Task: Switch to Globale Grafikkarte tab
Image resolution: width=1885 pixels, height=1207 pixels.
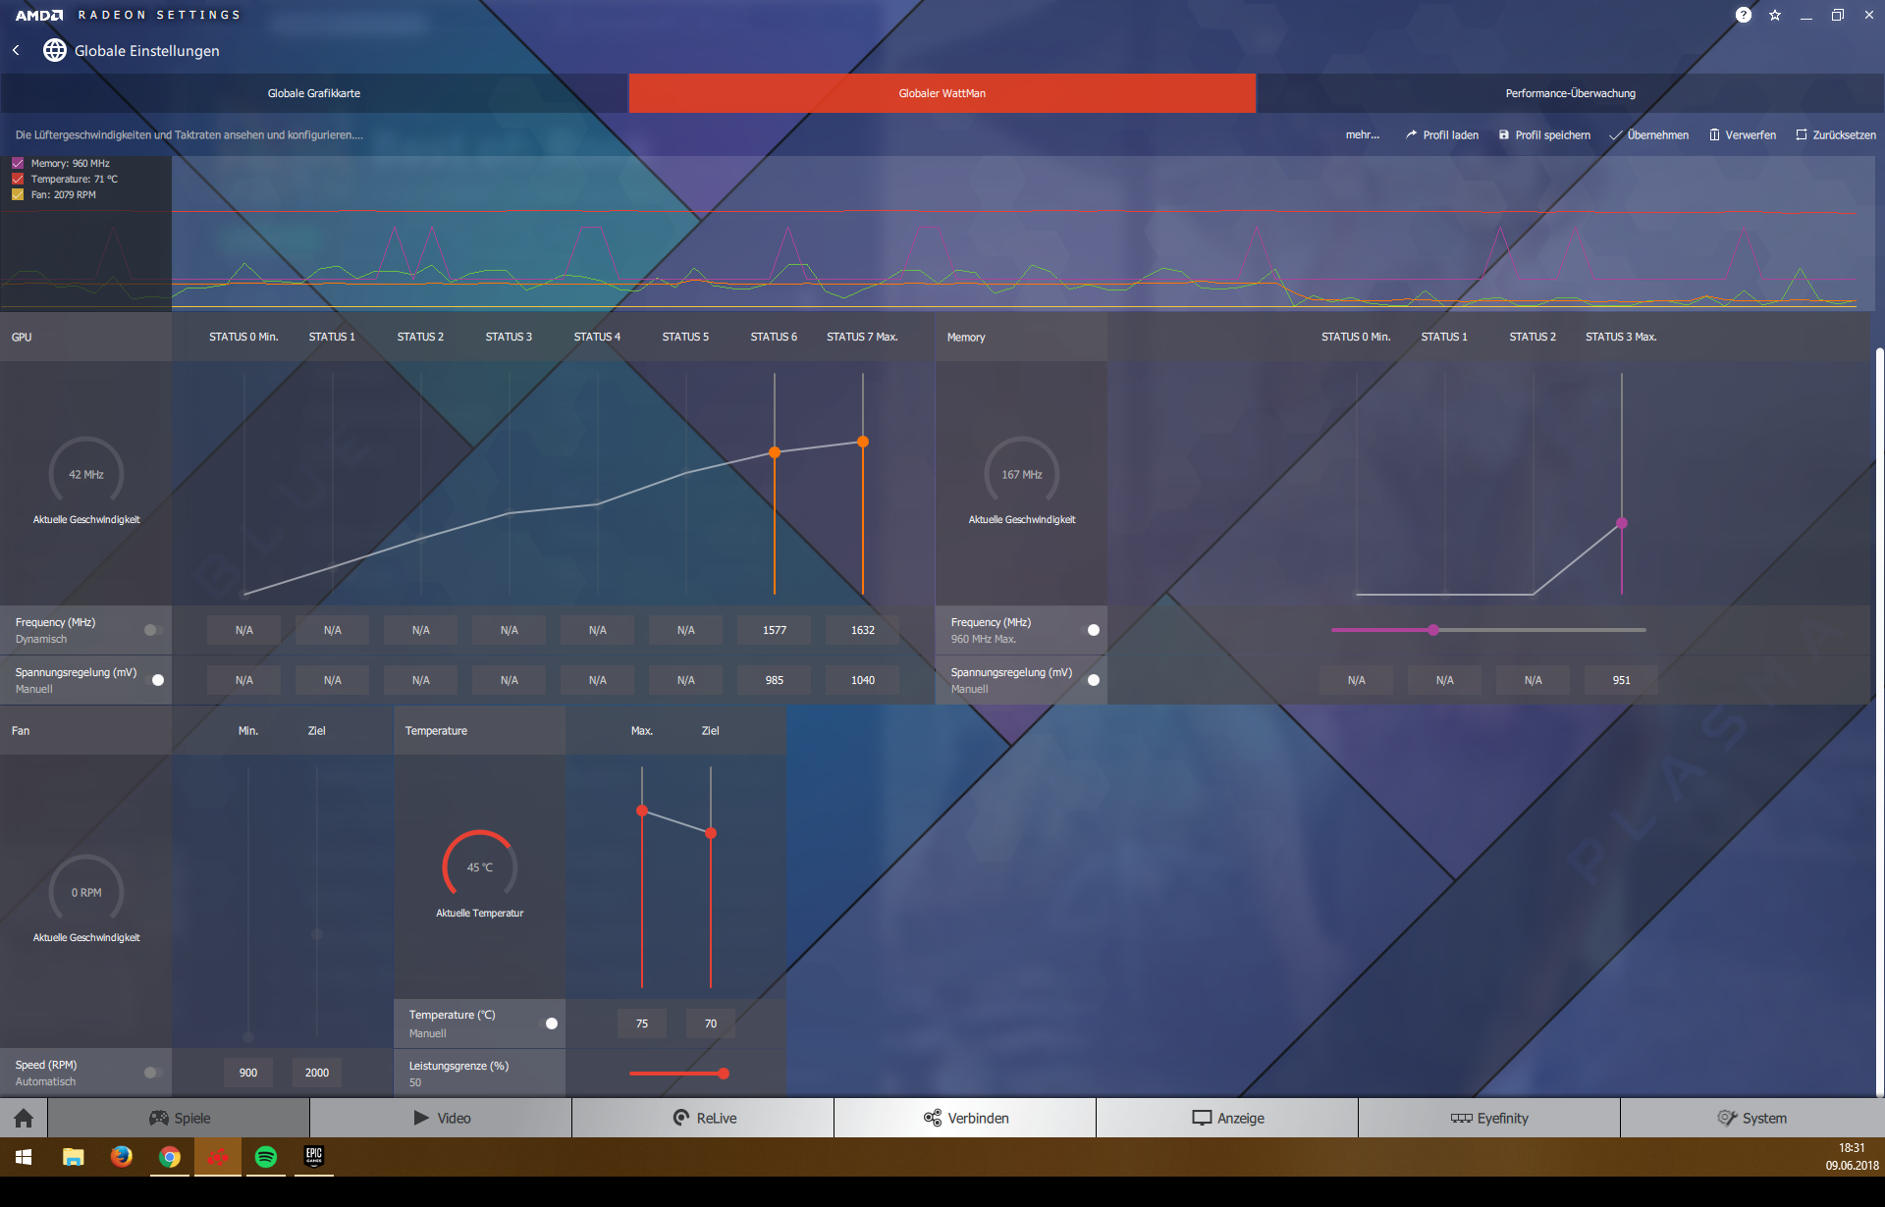Action: coord(314,93)
